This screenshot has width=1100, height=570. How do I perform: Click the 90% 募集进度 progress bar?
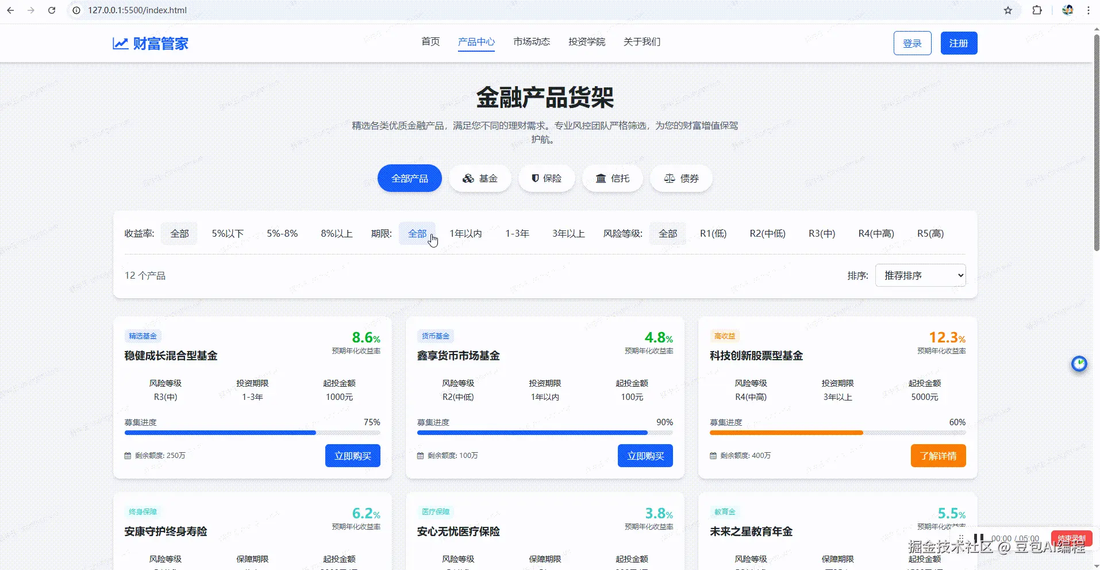click(545, 433)
